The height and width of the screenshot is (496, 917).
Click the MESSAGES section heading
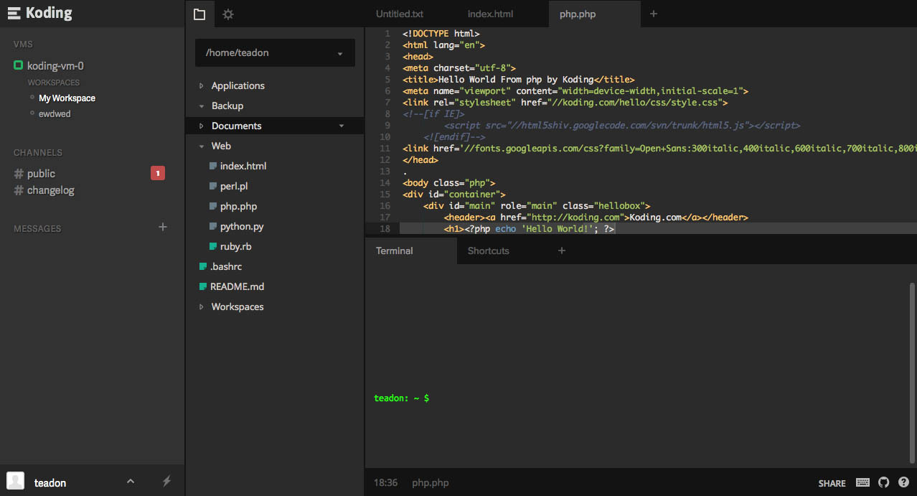37,229
